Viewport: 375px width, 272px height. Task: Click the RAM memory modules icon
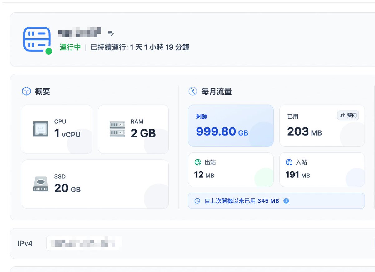pyautogui.click(x=117, y=129)
